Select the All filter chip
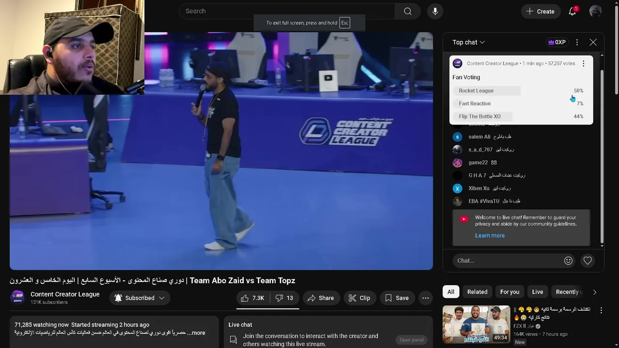 [451, 292]
